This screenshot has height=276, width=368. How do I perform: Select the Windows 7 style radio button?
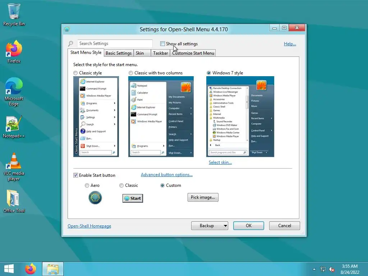(x=209, y=73)
